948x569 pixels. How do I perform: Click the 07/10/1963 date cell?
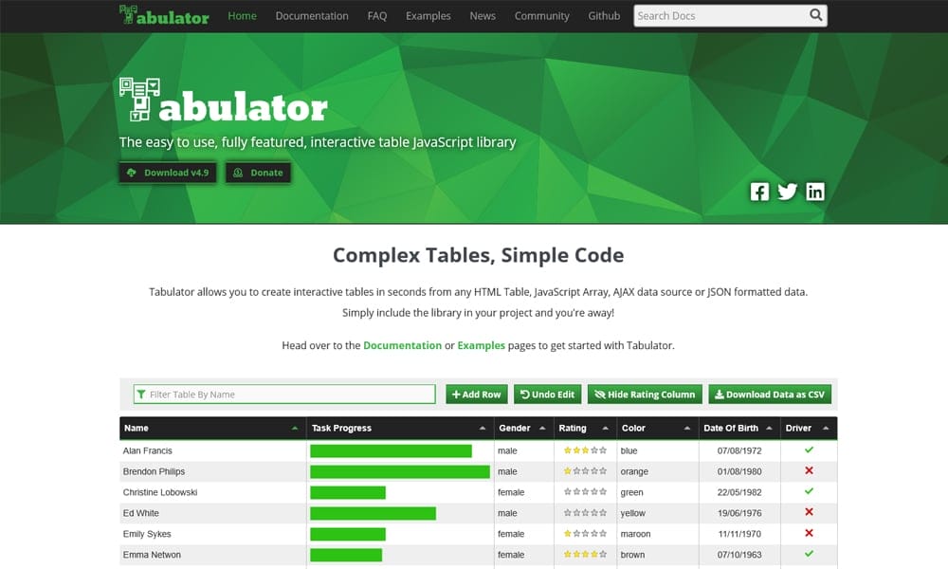click(739, 555)
